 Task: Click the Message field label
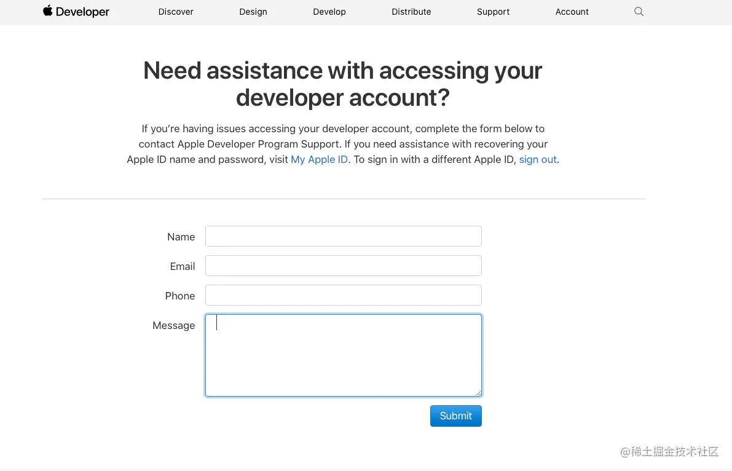click(174, 325)
